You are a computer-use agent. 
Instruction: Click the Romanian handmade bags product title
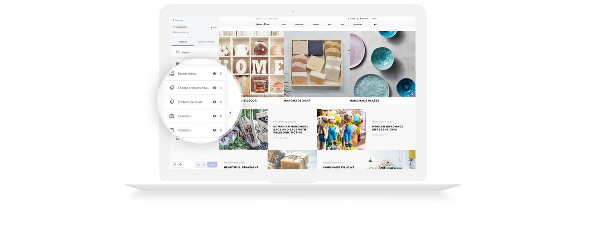[290, 130]
